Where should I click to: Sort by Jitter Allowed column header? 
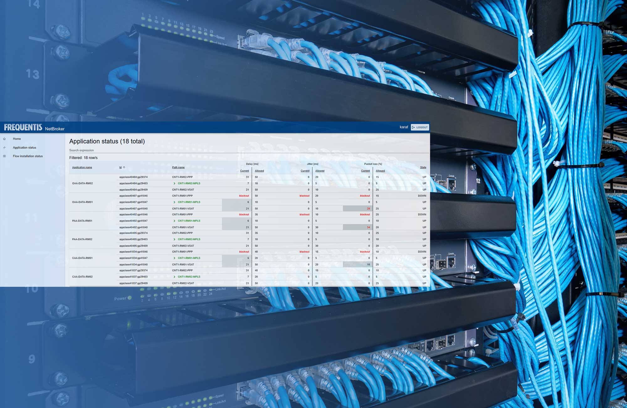pyautogui.click(x=320, y=171)
